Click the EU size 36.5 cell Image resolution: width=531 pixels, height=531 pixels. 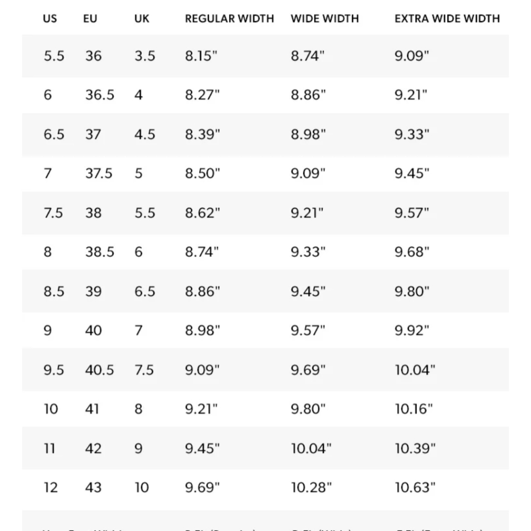point(100,95)
